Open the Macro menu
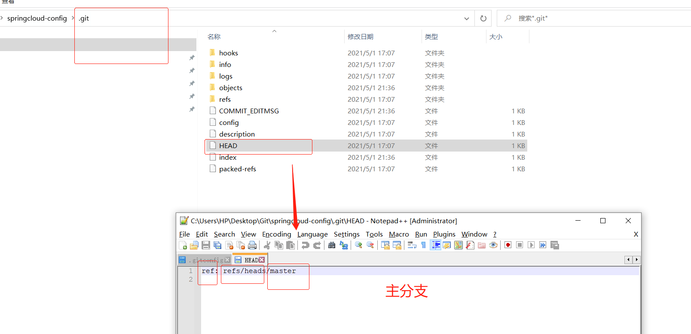Screen dimensions: 691x334 (x=399, y=234)
